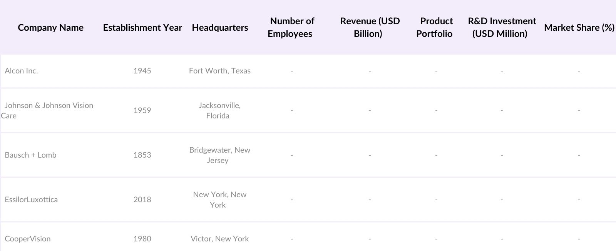The image size is (616, 251).
Task: Click the CooperVision company cell
Action: (x=27, y=239)
